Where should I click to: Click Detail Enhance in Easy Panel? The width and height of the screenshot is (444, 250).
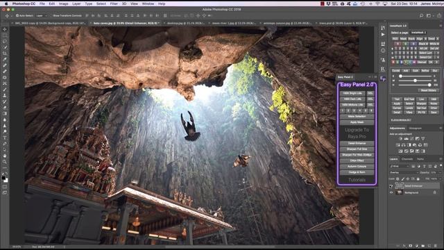(357, 144)
